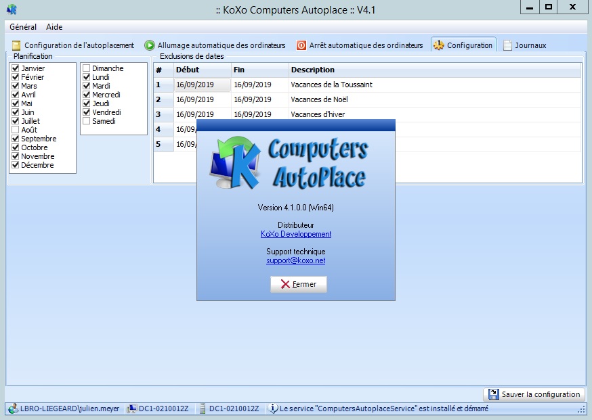Toggle the Mercredi checkbox
This screenshot has width=592, height=420.
[87, 95]
